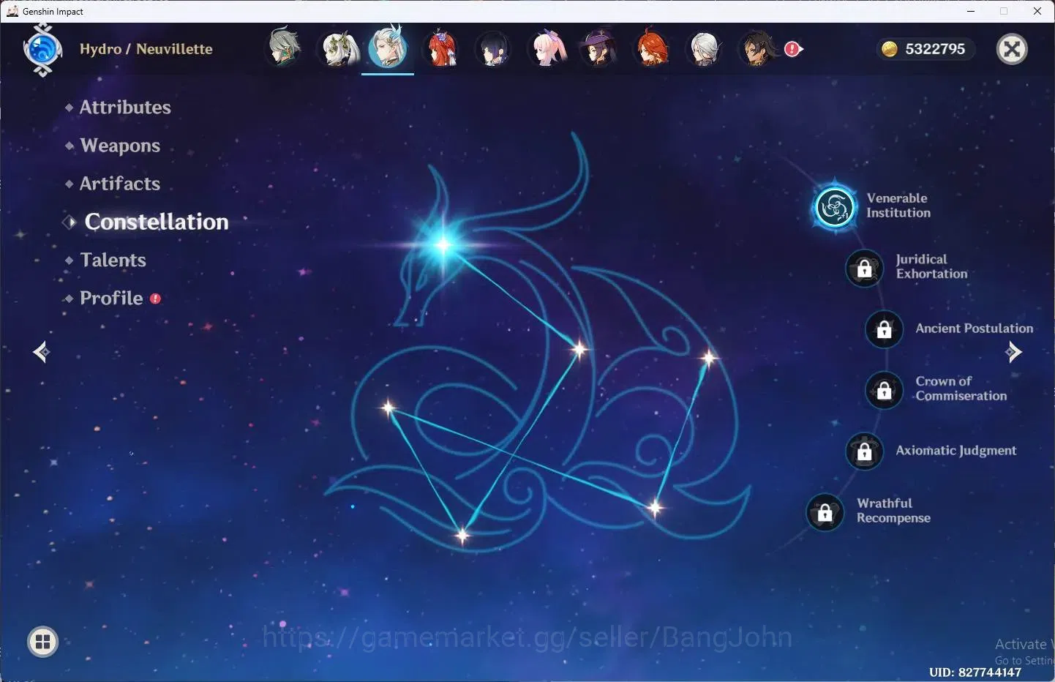This screenshot has width=1055, height=682.
Task: Click the "Ancient Postulation" label
Action: point(975,329)
